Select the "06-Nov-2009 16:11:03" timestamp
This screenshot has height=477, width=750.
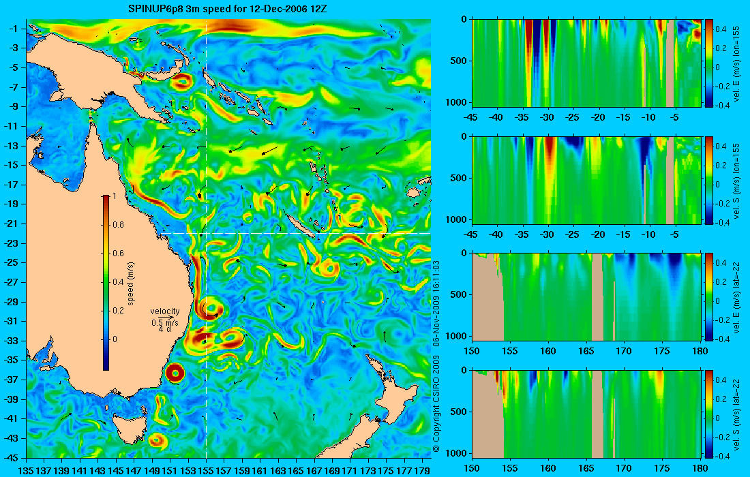(x=436, y=303)
